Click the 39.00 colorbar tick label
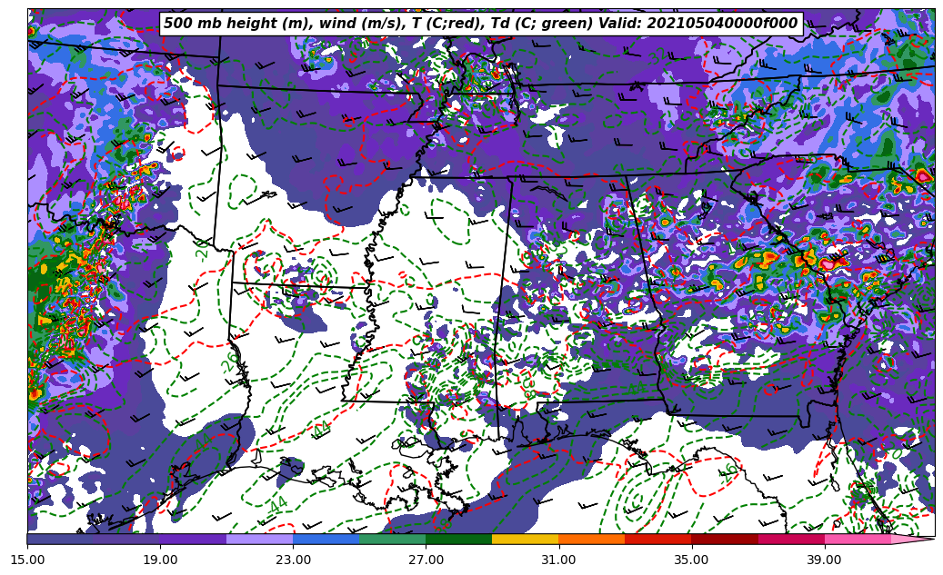The width and height of the screenshot is (943, 575). tap(825, 560)
